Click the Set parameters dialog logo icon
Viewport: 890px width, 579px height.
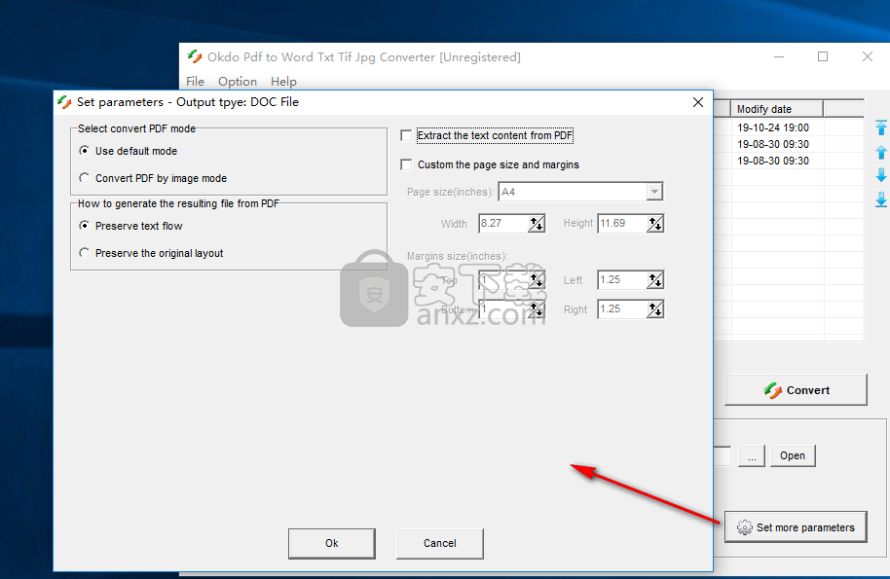point(64,102)
